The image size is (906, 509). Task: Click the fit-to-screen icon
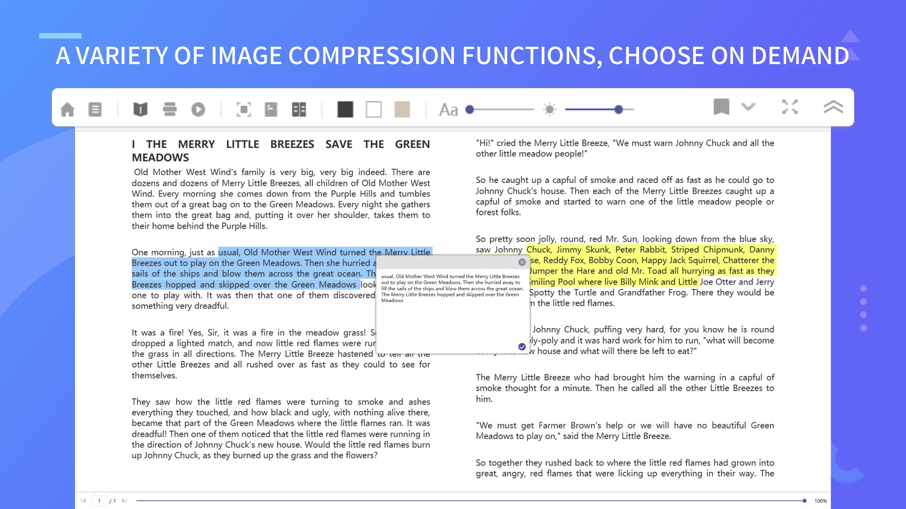click(x=243, y=109)
